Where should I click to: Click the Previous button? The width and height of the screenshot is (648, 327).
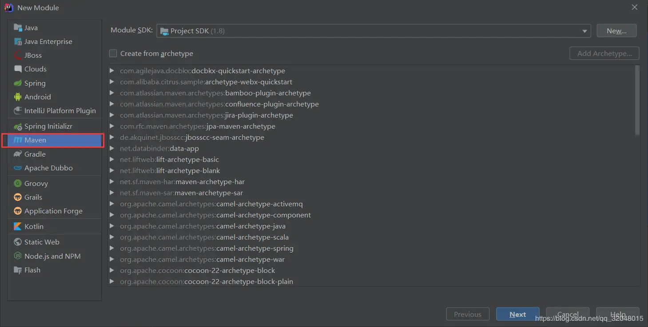(468, 314)
